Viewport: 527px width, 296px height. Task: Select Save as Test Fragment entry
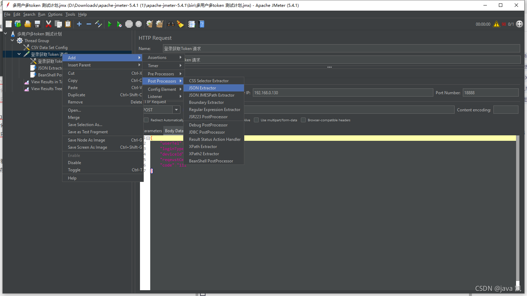click(103, 132)
